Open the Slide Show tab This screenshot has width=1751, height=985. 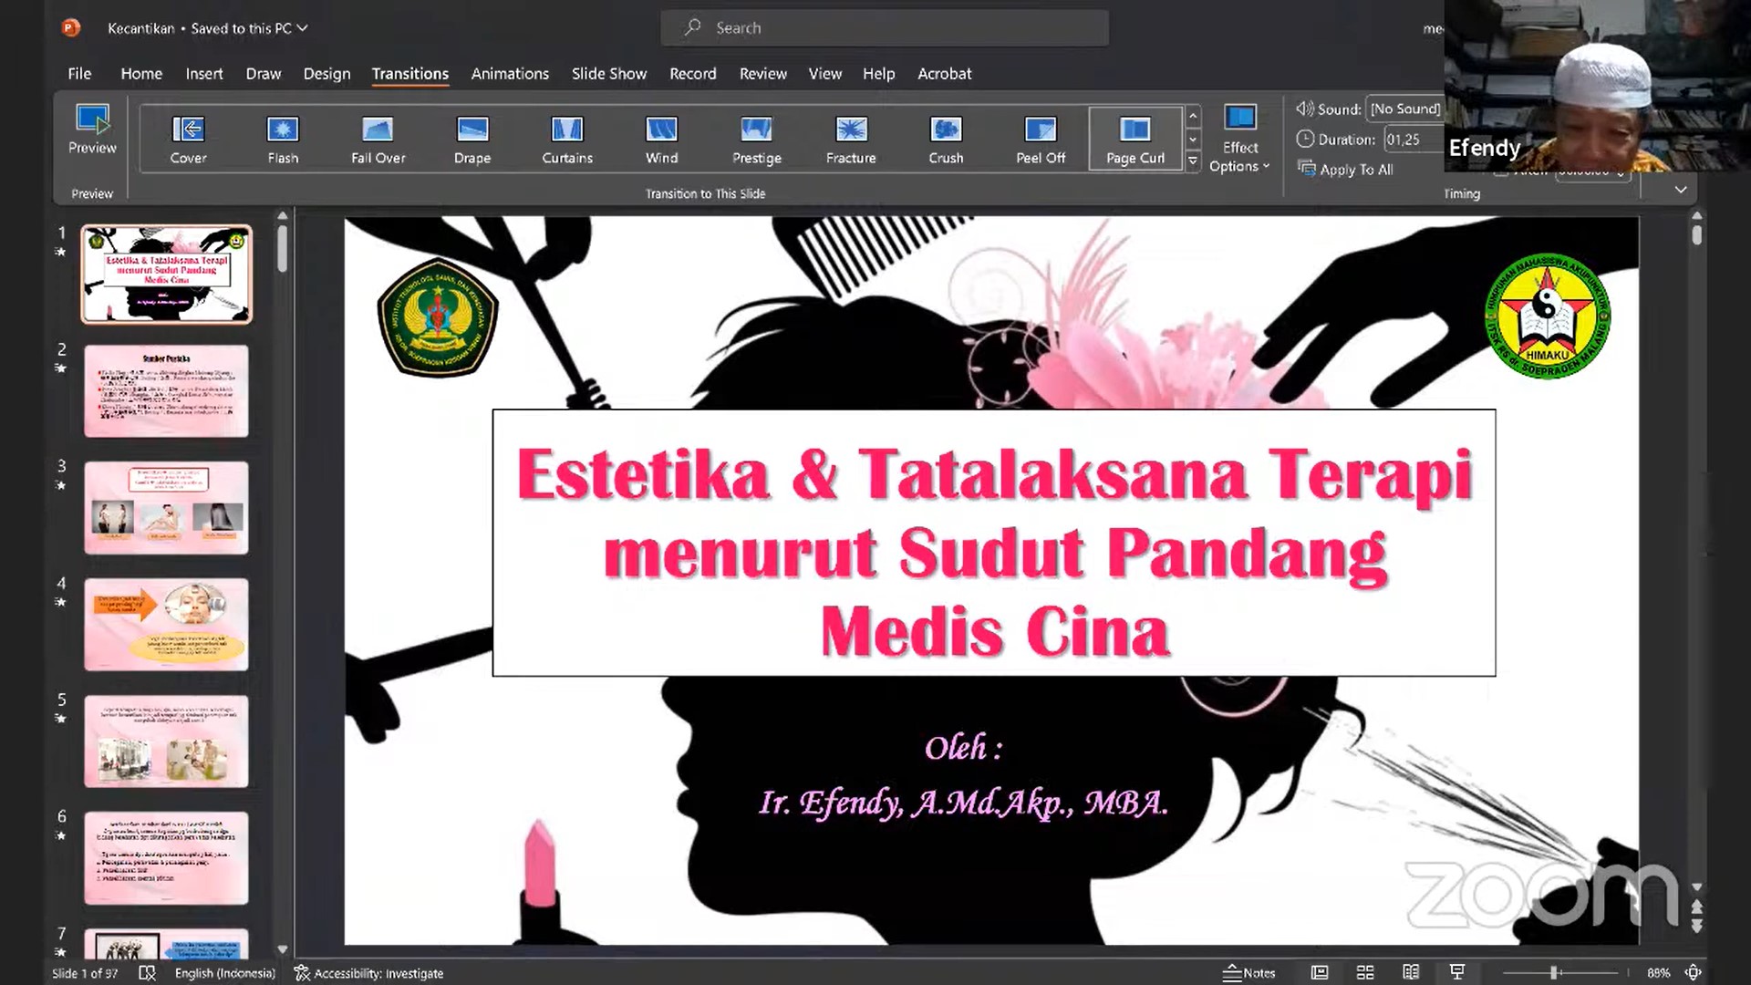tap(609, 73)
